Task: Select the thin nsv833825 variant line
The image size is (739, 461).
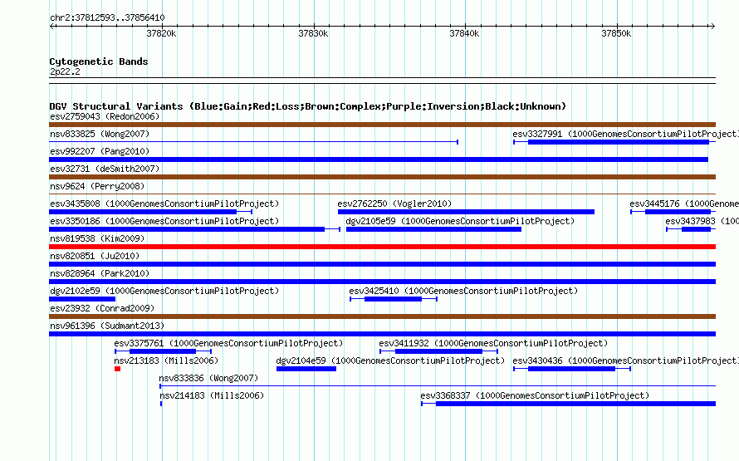Action: tap(253, 142)
